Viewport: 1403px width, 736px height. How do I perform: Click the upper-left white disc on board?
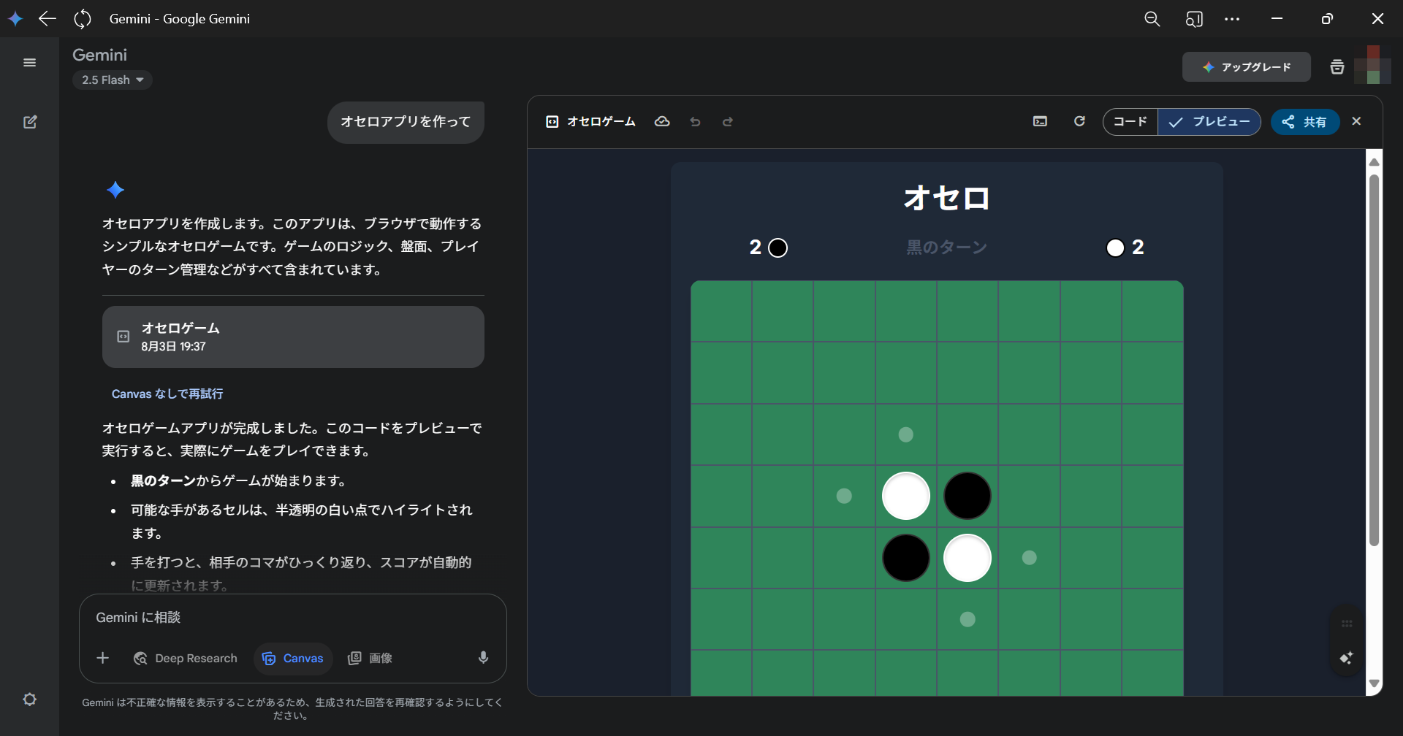(x=906, y=496)
